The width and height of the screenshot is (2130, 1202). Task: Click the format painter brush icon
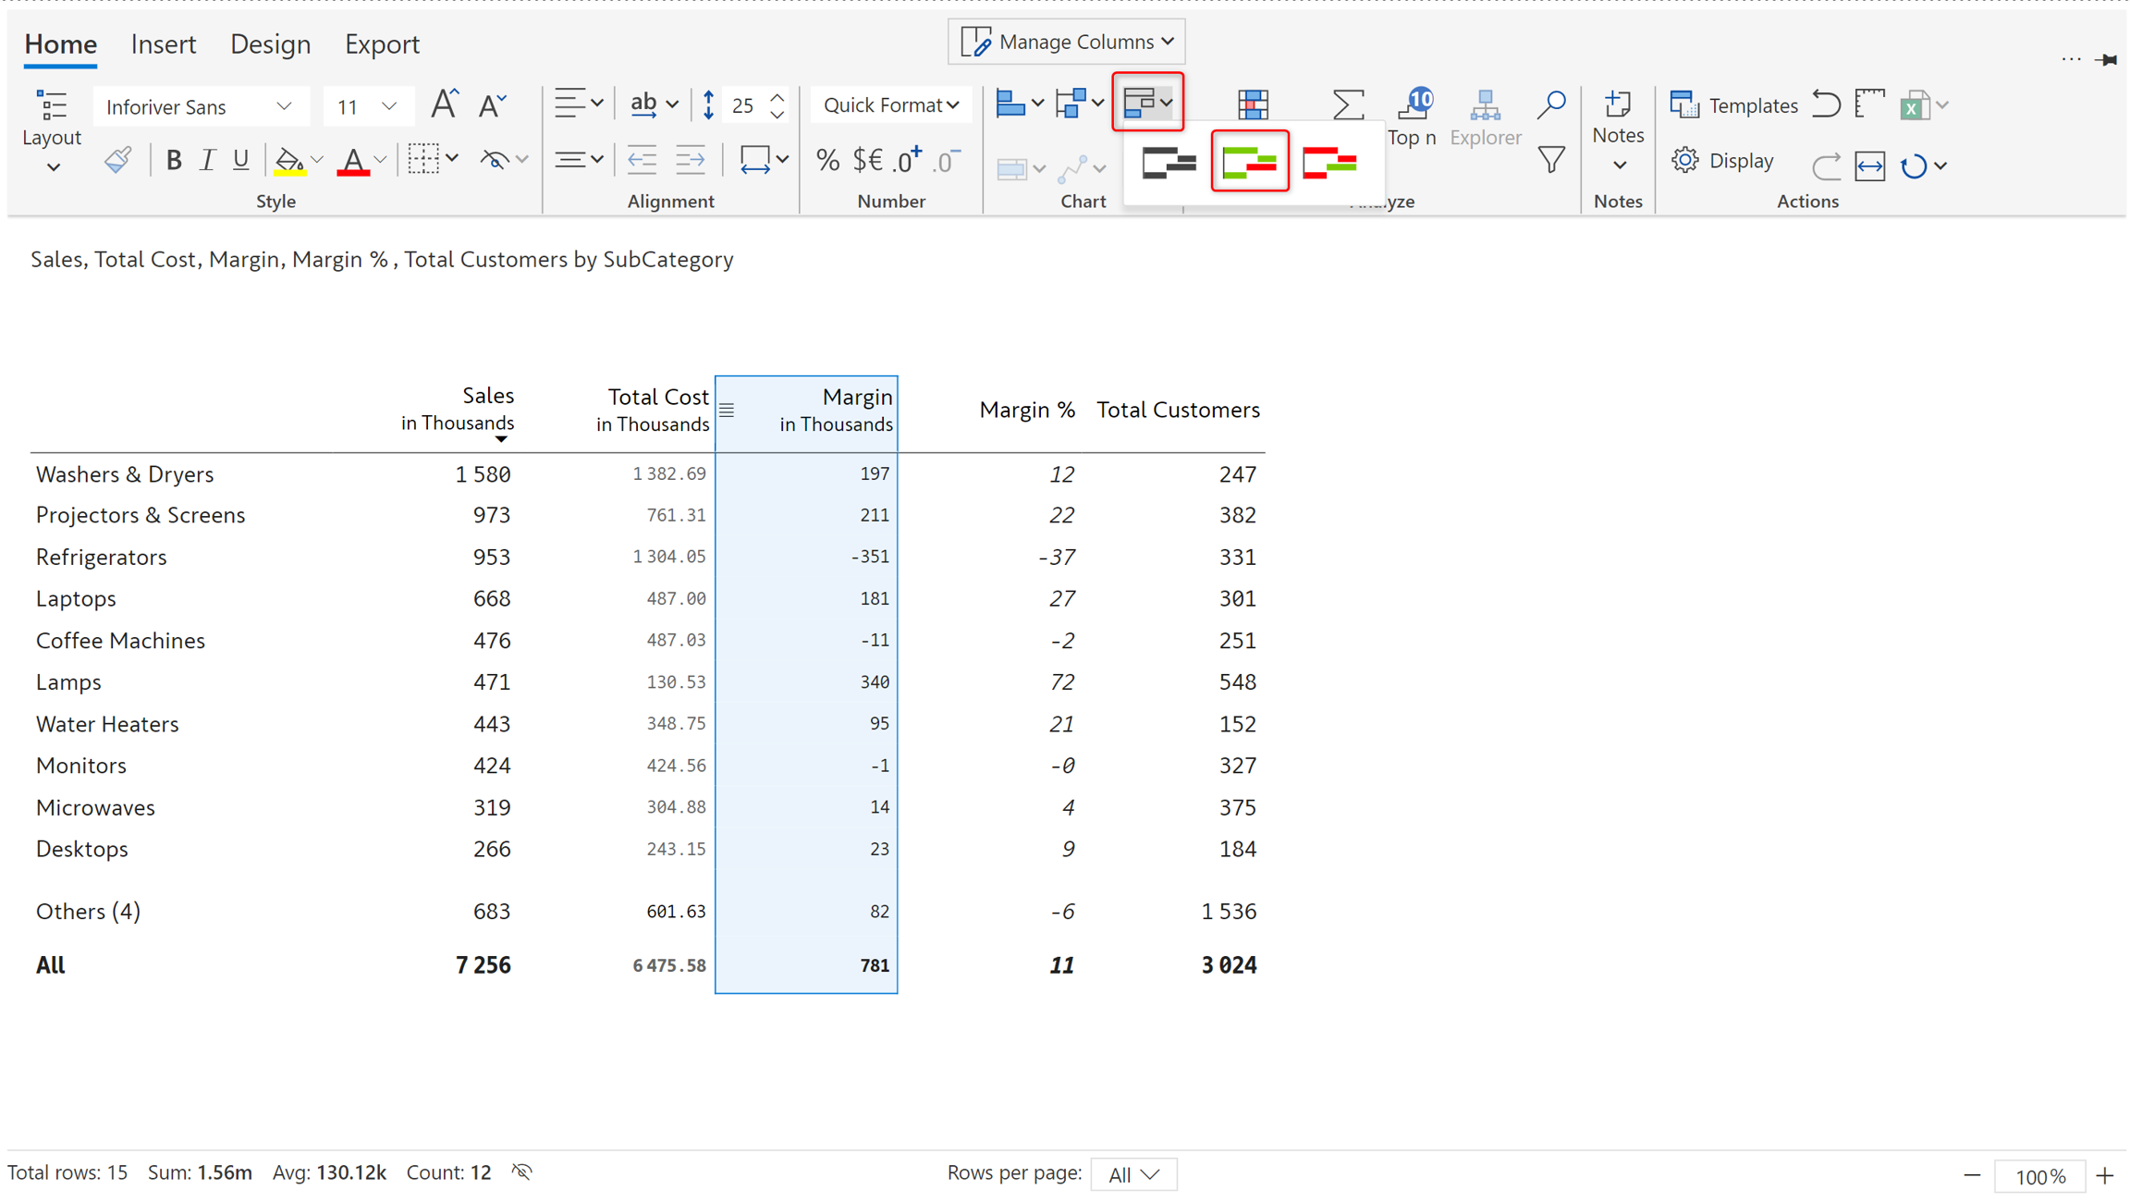[x=117, y=161]
